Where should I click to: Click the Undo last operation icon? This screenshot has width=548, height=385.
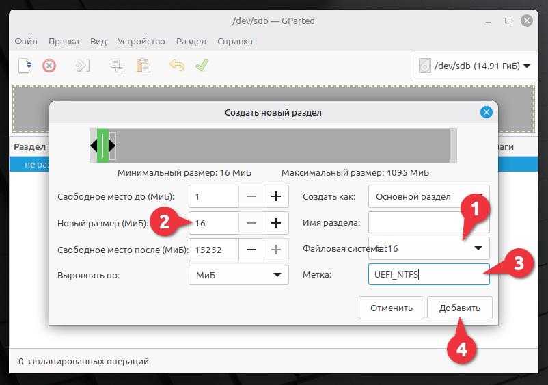[177, 66]
